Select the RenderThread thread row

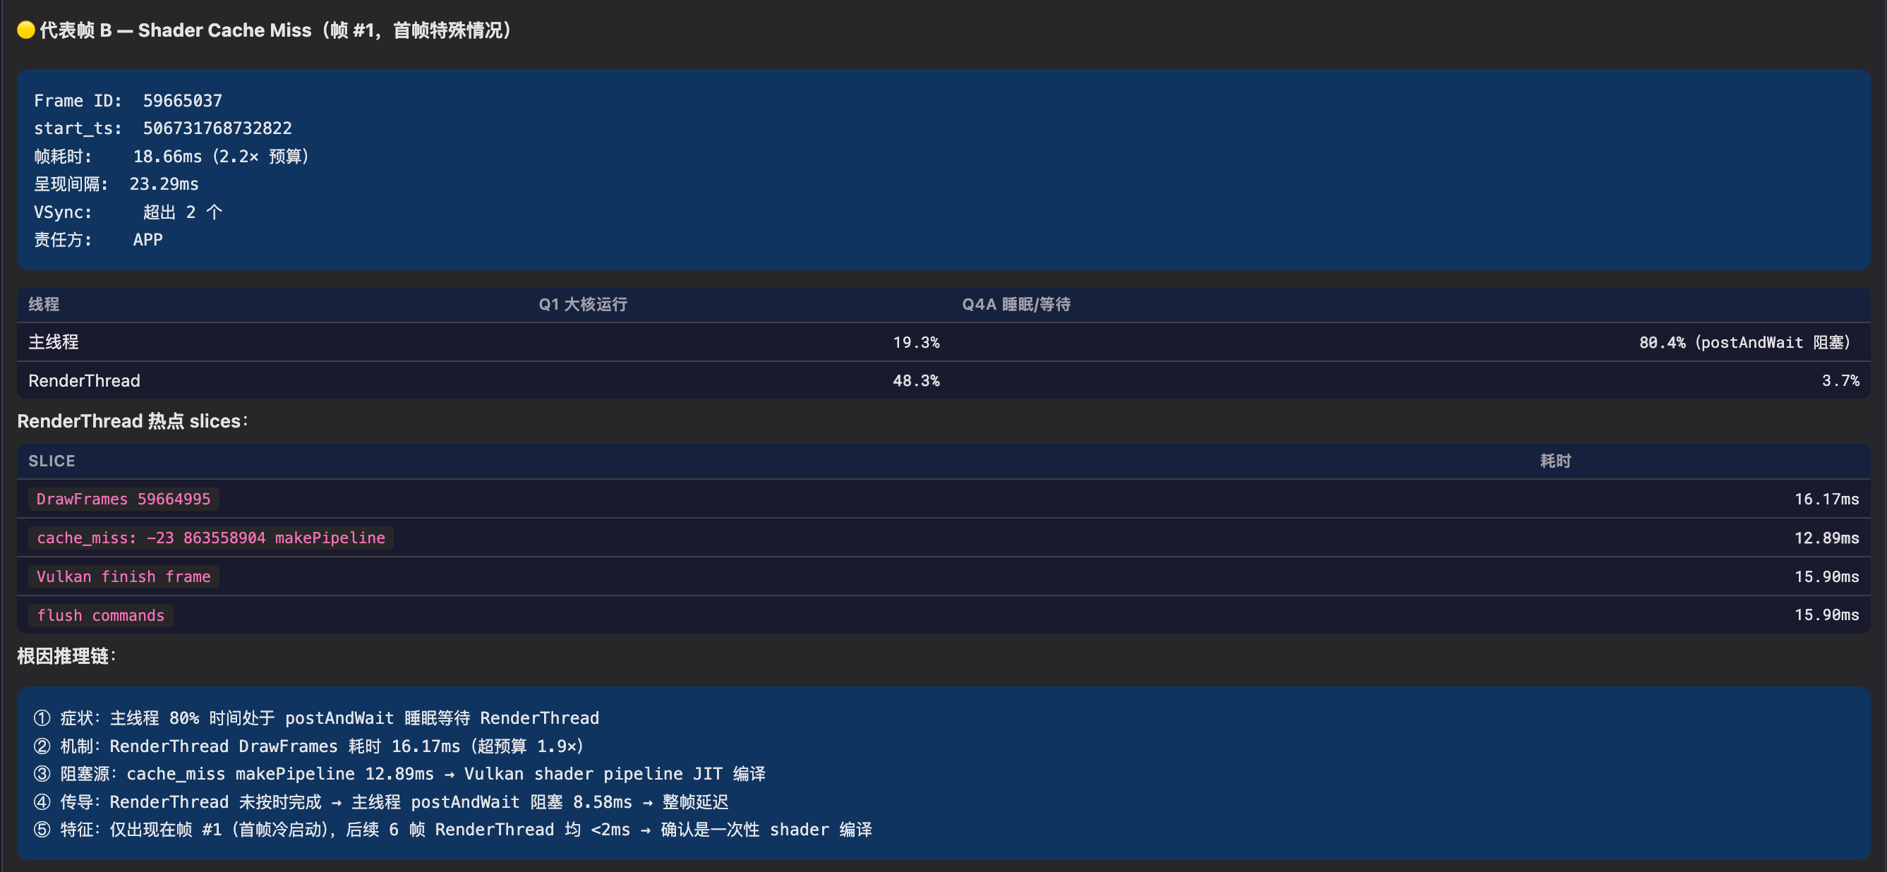84,380
